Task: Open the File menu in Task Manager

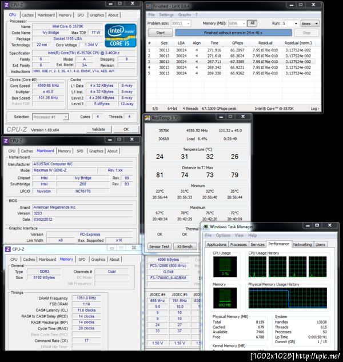Action: pyautogui.click(x=208, y=235)
